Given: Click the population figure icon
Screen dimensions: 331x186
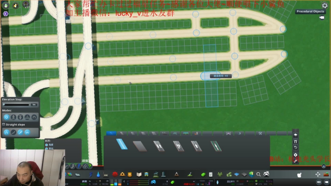Looking at the screenshot, I should [217, 182].
